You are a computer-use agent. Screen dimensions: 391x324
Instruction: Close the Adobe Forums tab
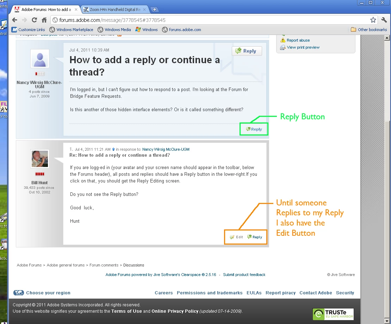click(x=76, y=10)
